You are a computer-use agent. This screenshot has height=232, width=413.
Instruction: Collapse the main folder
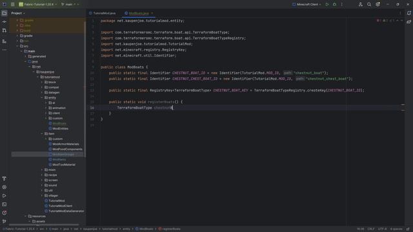tap(21, 51)
